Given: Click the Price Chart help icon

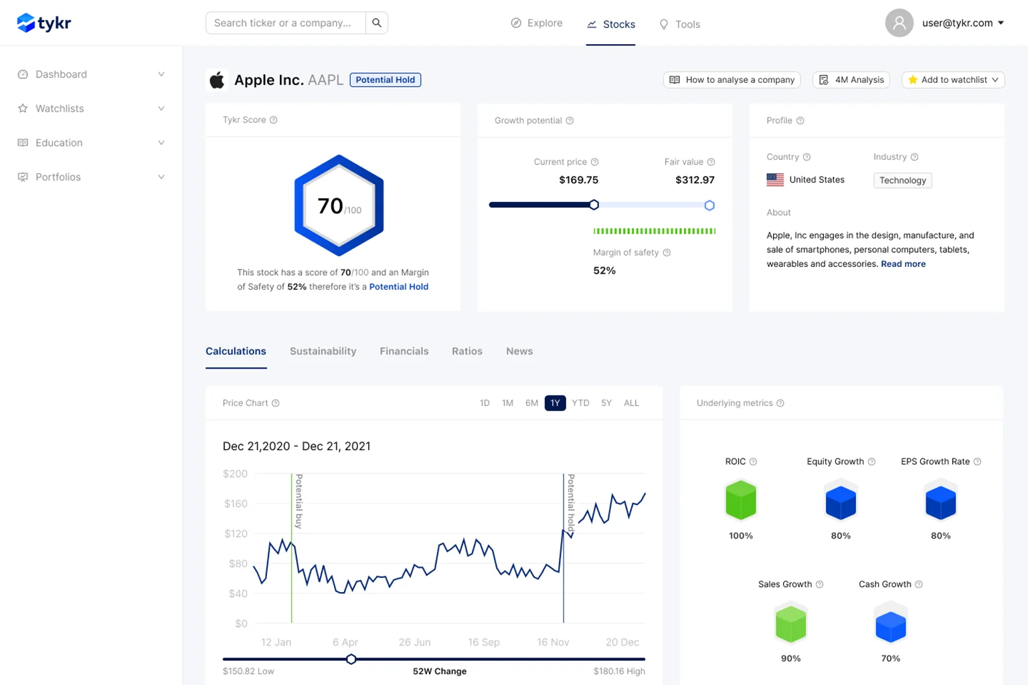Looking at the screenshot, I should coord(275,403).
